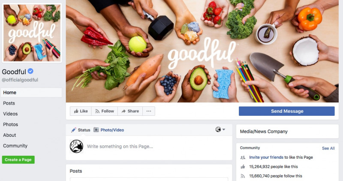Open the three-dots more options menu

[149, 111]
